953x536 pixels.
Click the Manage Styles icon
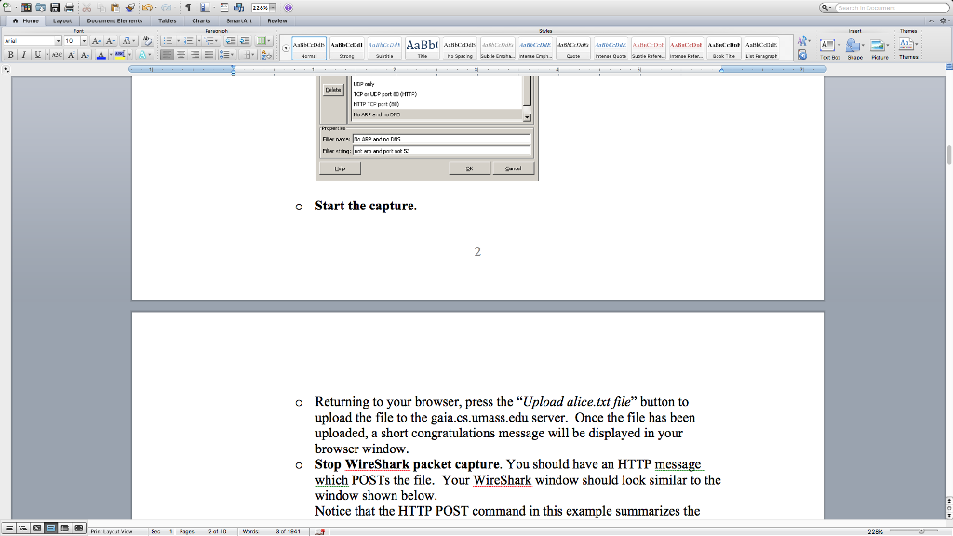(x=802, y=55)
